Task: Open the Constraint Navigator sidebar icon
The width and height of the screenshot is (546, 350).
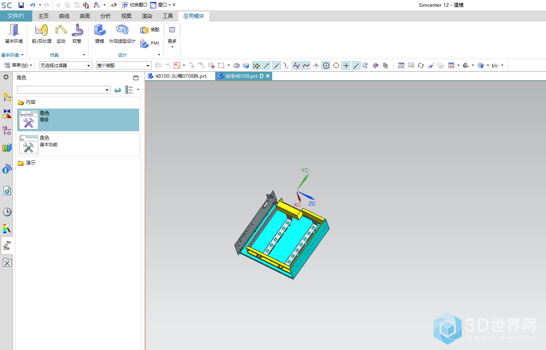Action: point(7,114)
